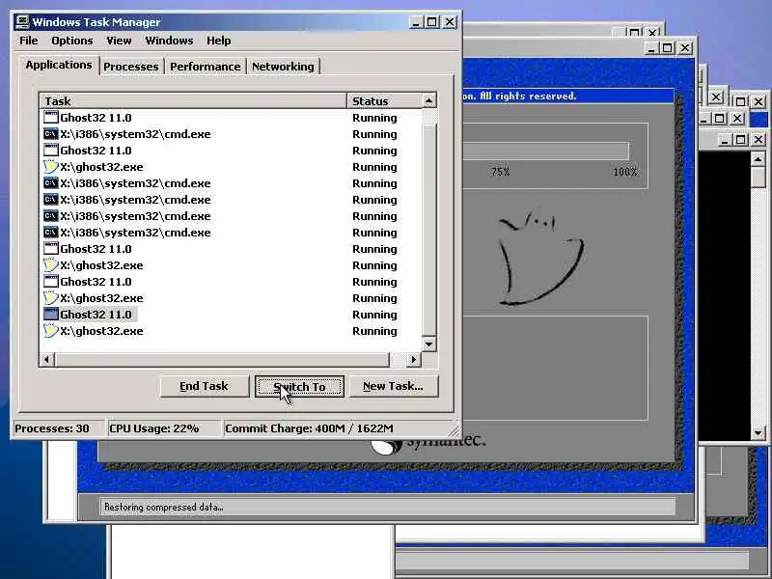772x579 pixels.
Task: Click the New Task... button
Action: (x=393, y=387)
